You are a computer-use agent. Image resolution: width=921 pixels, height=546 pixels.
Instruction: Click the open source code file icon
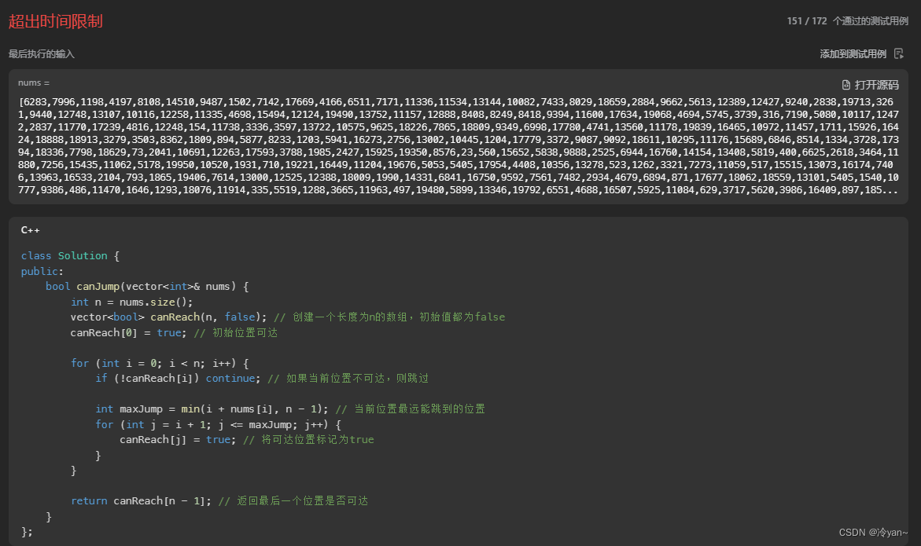pyautogui.click(x=845, y=85)
